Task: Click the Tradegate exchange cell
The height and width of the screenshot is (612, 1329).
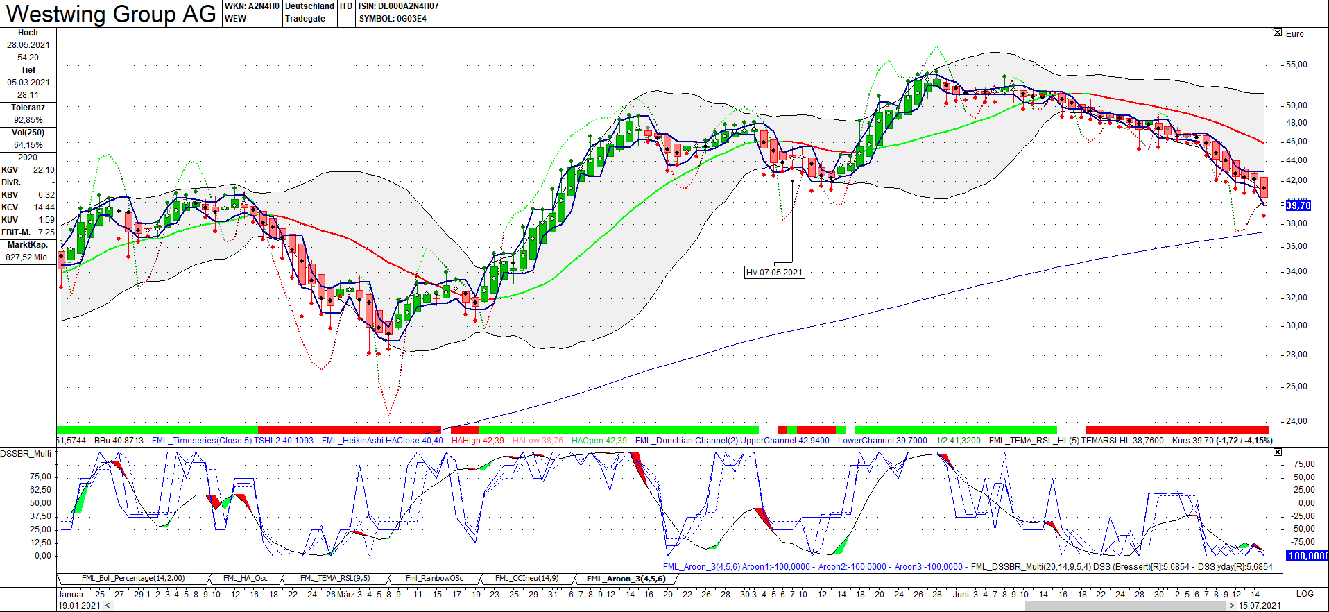Action: pos(305,19)
